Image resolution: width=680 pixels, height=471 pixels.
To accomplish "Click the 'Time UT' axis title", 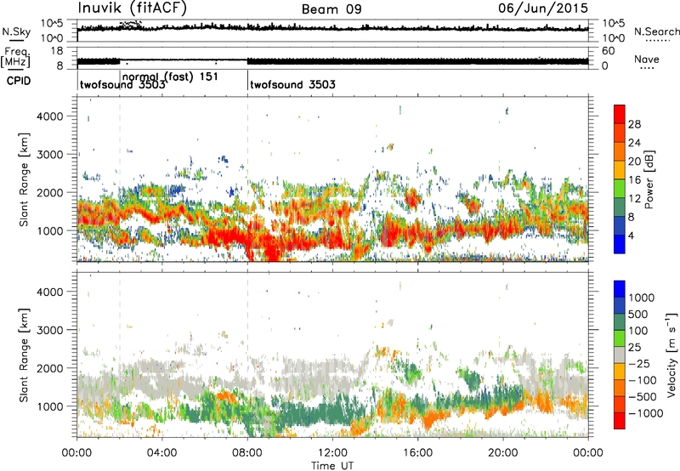I will tap(332, 466).
